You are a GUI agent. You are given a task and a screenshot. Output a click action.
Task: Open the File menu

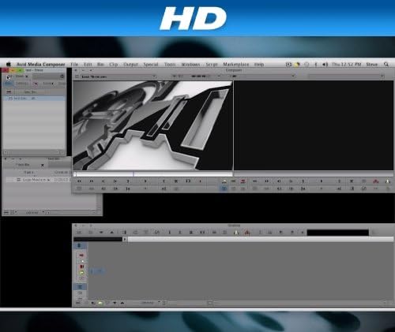click(x=74, y=64)
